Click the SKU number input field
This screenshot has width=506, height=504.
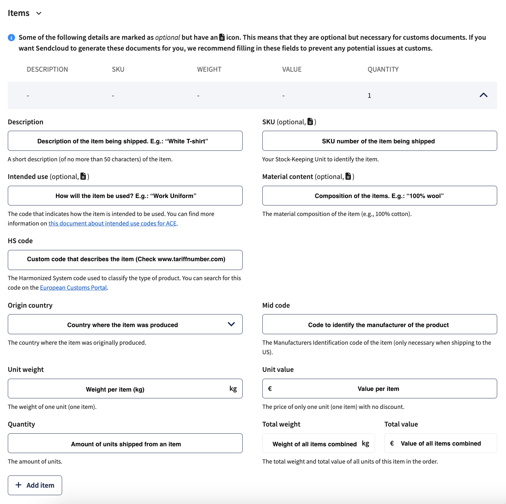(x=379, y=141)
